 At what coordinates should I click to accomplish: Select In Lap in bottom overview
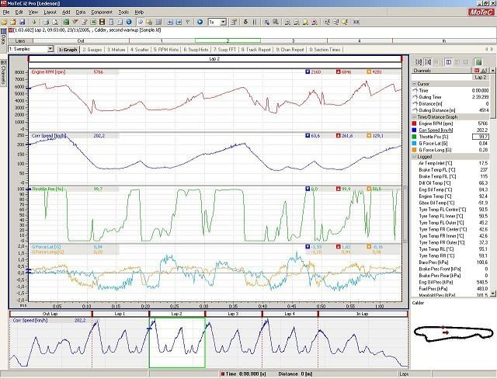point(363,314)
